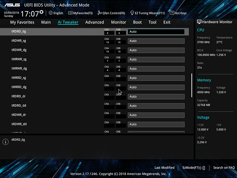The image size is (237, 178).
Task: Click the EzMode exit arrow icon
Action: [203, 168]
